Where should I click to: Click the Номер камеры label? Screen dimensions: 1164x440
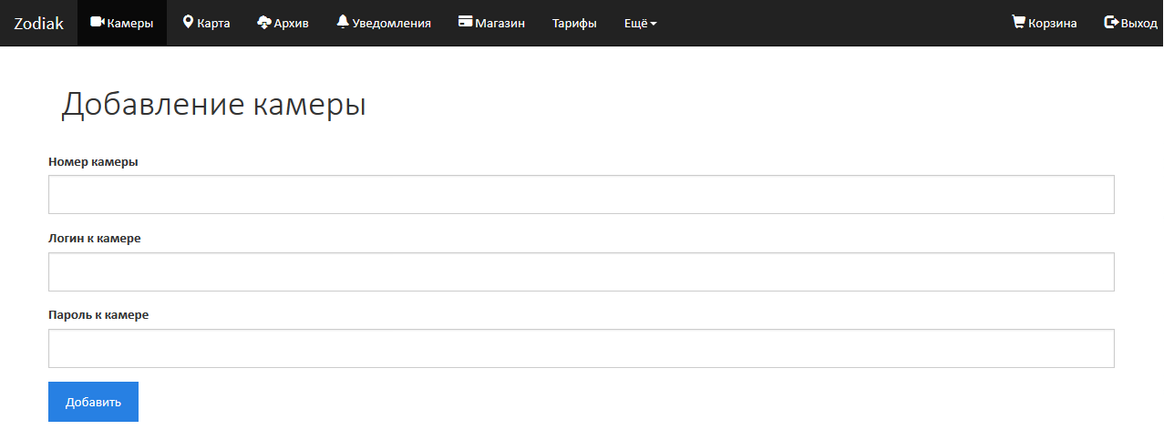[x=93, y=161]
